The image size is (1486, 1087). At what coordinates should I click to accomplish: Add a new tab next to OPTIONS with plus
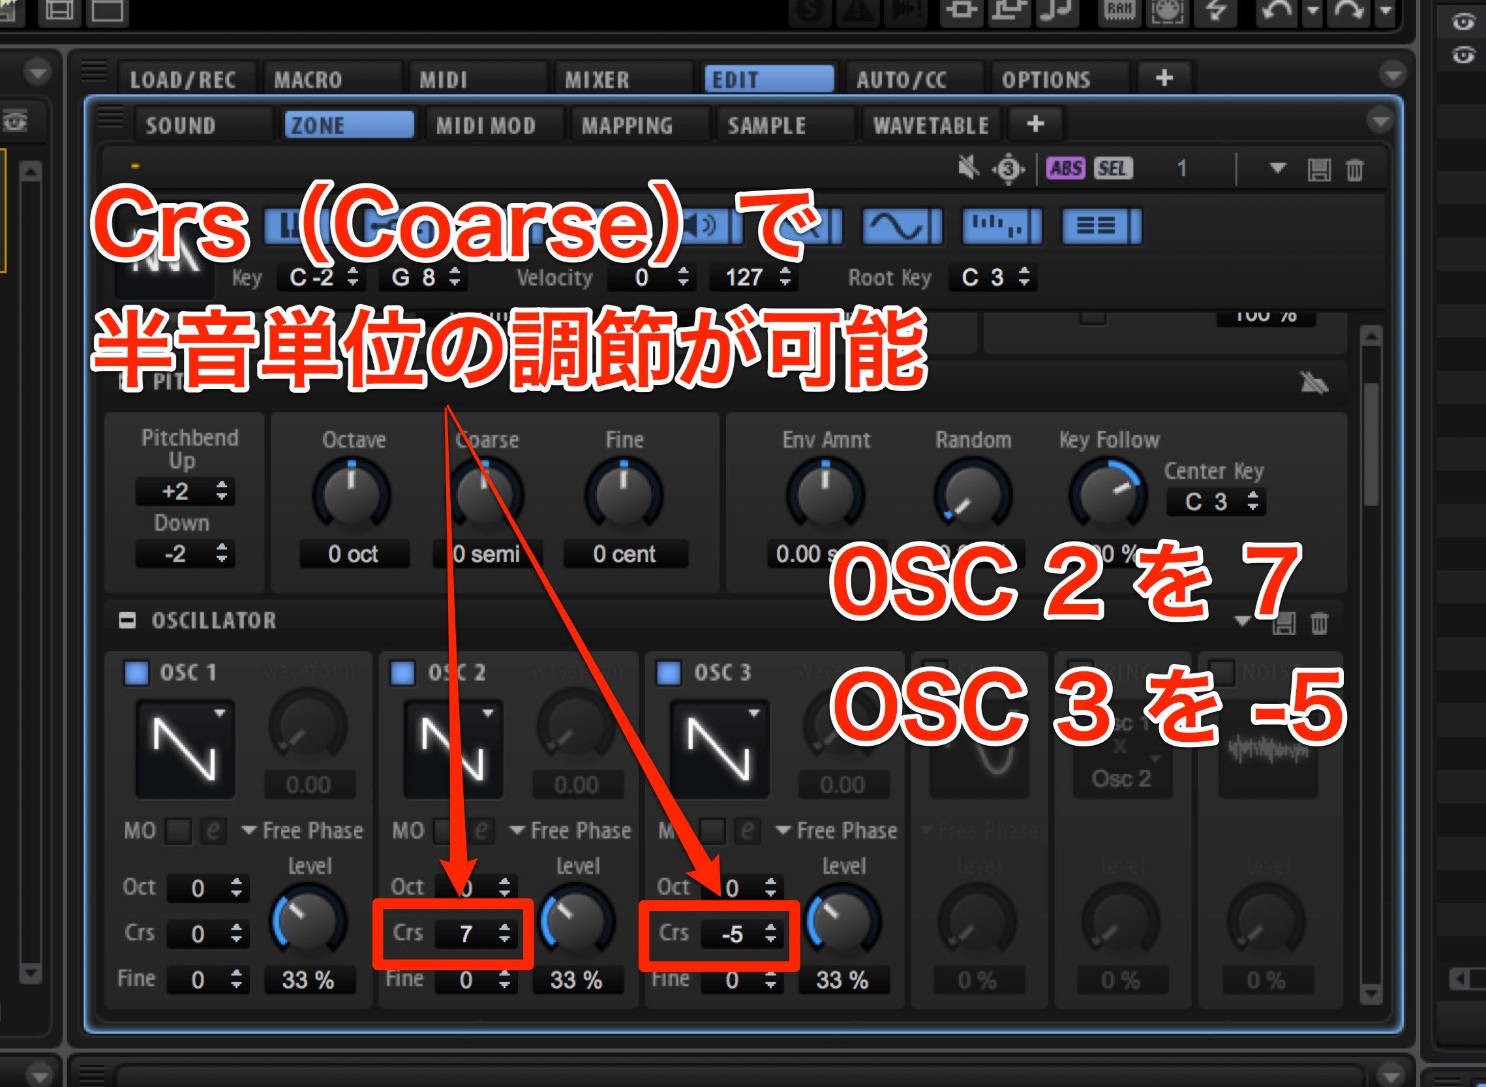click(x=1164, y=78)
